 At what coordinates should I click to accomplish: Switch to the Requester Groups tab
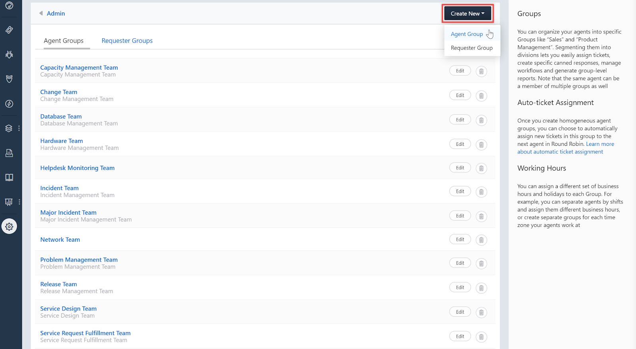click(x=127, y=41)
